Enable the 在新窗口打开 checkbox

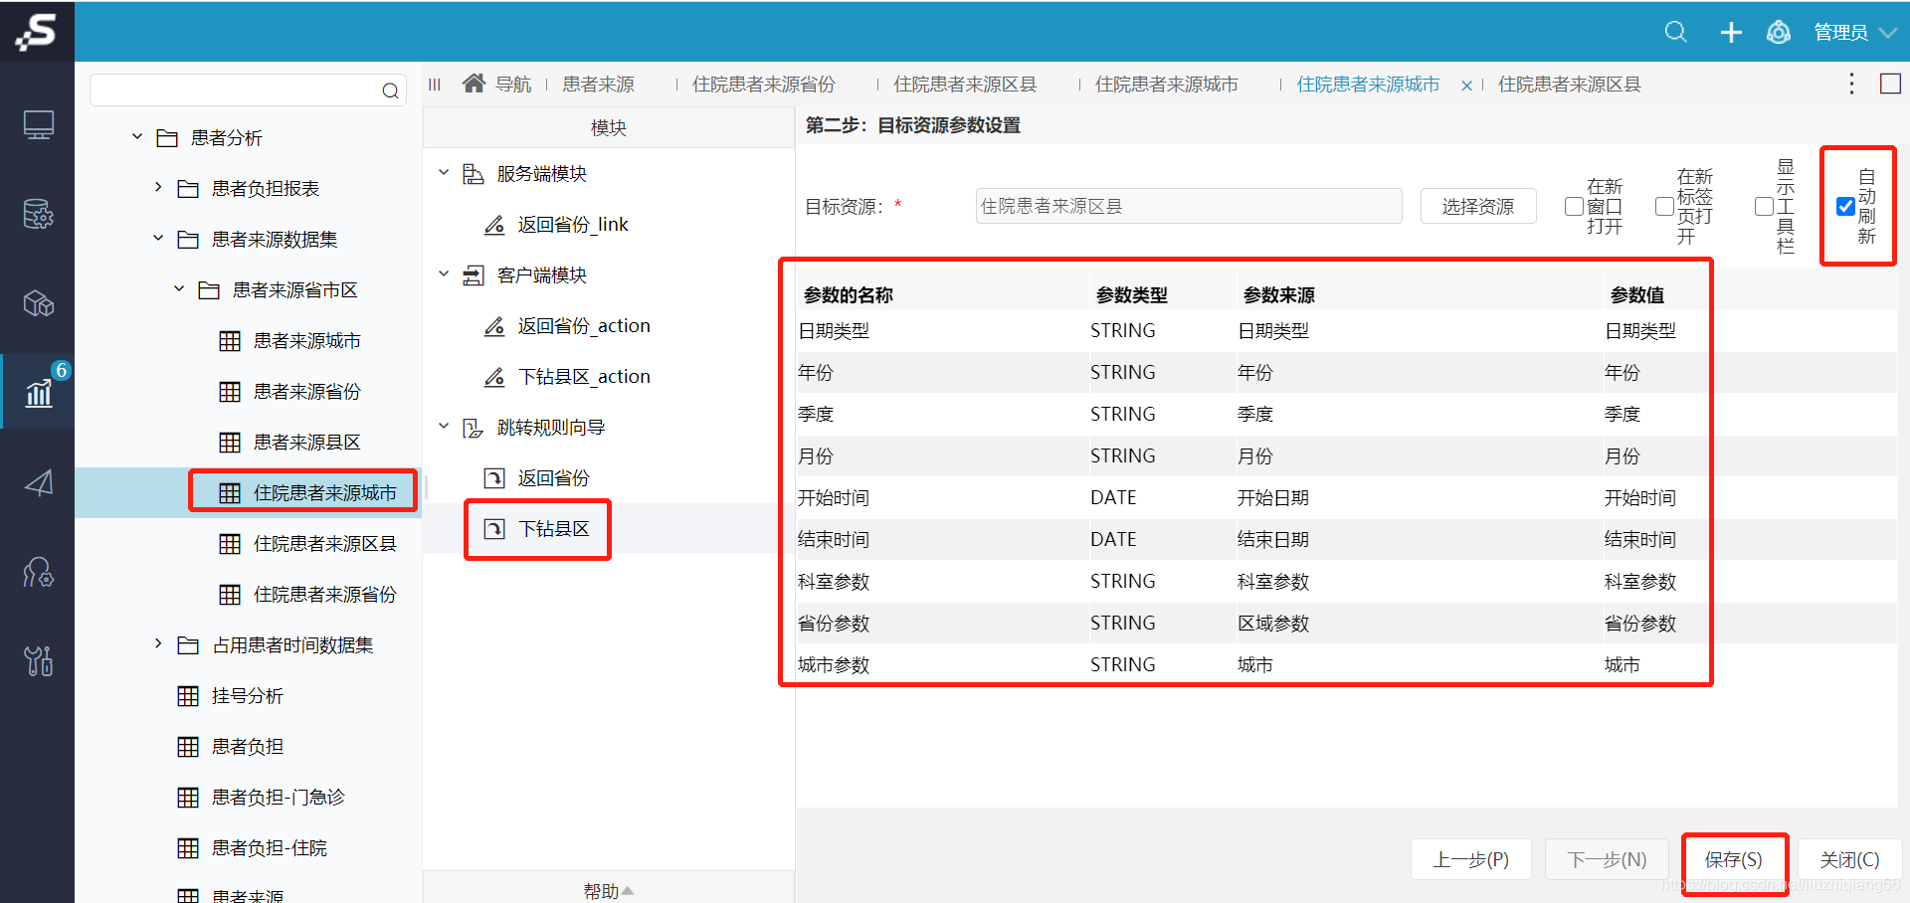pyautogui.click(x=1574, y=207)
